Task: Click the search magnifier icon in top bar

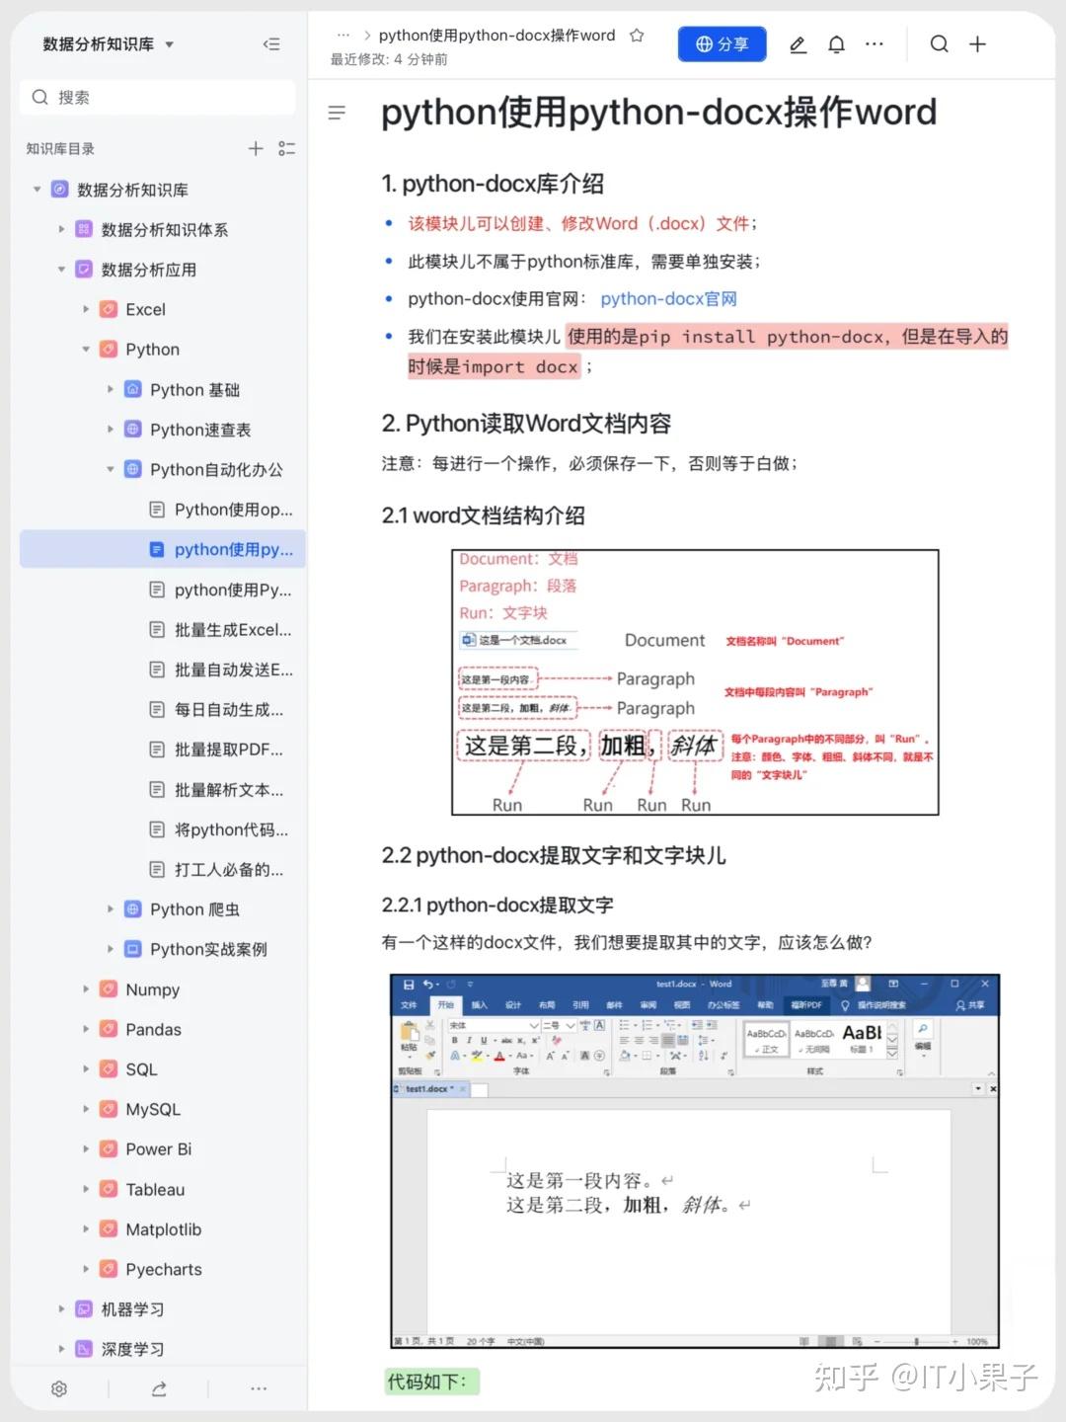Action: [939, 44]
